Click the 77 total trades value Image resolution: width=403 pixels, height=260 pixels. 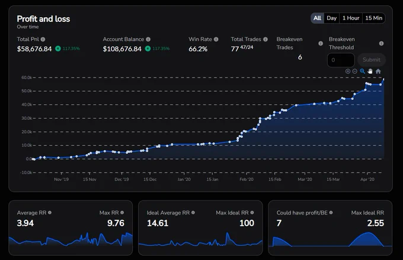(235, 48)
